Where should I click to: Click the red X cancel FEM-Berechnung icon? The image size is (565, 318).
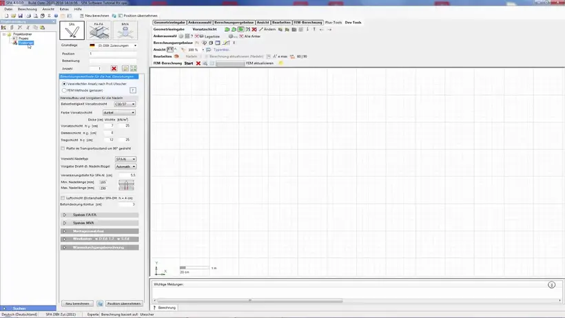pyautogui.click(x=198, y=63)
